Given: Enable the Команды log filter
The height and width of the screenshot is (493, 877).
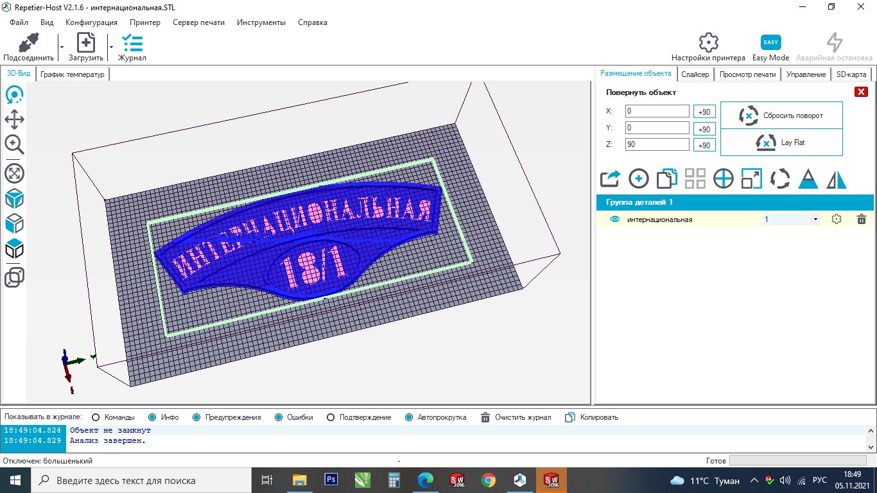Looking at the screenshot, I should click(96, 417).
